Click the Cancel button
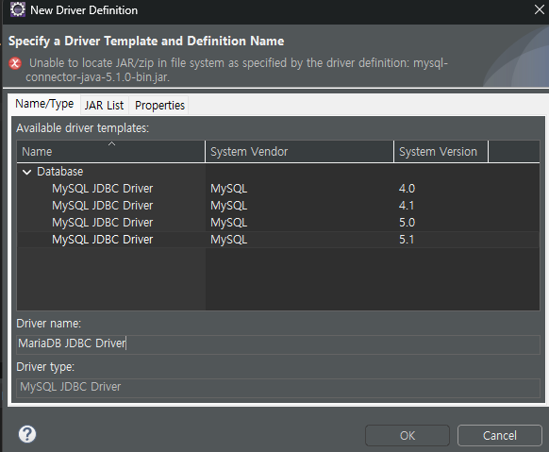 500,436
